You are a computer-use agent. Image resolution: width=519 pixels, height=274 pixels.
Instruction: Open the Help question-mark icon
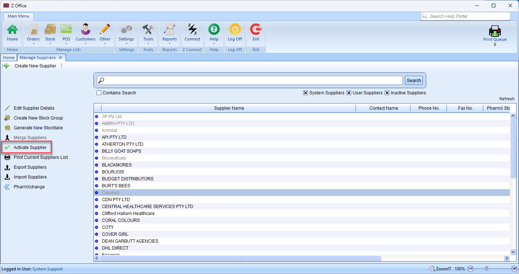click(214, 30)
